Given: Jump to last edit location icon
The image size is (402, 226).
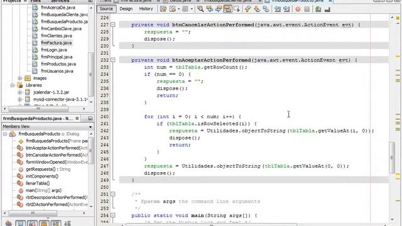Looking at the screenshot, I should (163, 9).
